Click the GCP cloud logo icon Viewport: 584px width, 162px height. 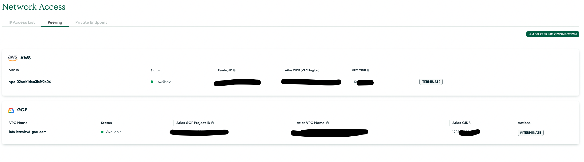point(11,110)
